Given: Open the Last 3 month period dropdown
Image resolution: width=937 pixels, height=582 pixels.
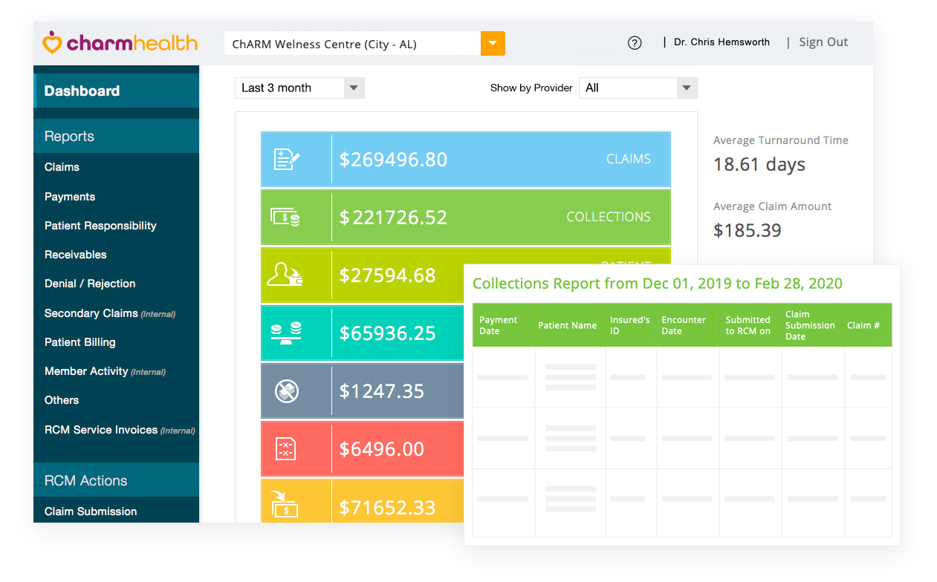Looking at the screenshot, I should 299,88.
